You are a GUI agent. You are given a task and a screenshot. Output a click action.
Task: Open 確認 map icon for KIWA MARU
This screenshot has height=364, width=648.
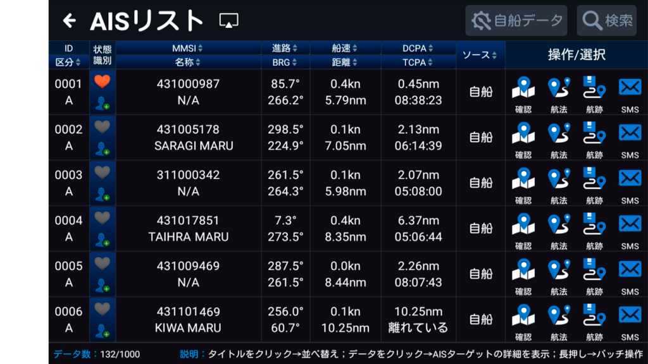click(x=523, y=318)
